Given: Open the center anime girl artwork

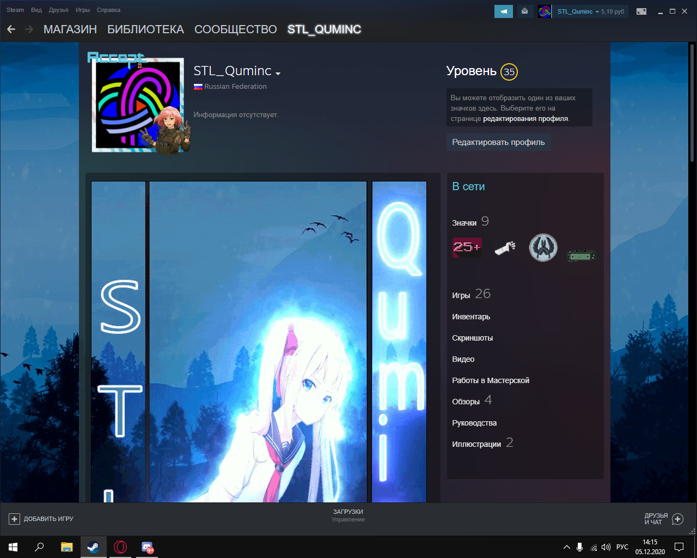Looking at the screenshot, I should point(258,342).
